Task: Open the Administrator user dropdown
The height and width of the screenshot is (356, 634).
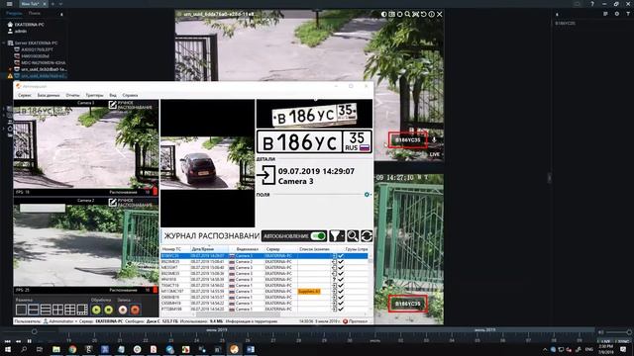Action: (x=60, y=321)
